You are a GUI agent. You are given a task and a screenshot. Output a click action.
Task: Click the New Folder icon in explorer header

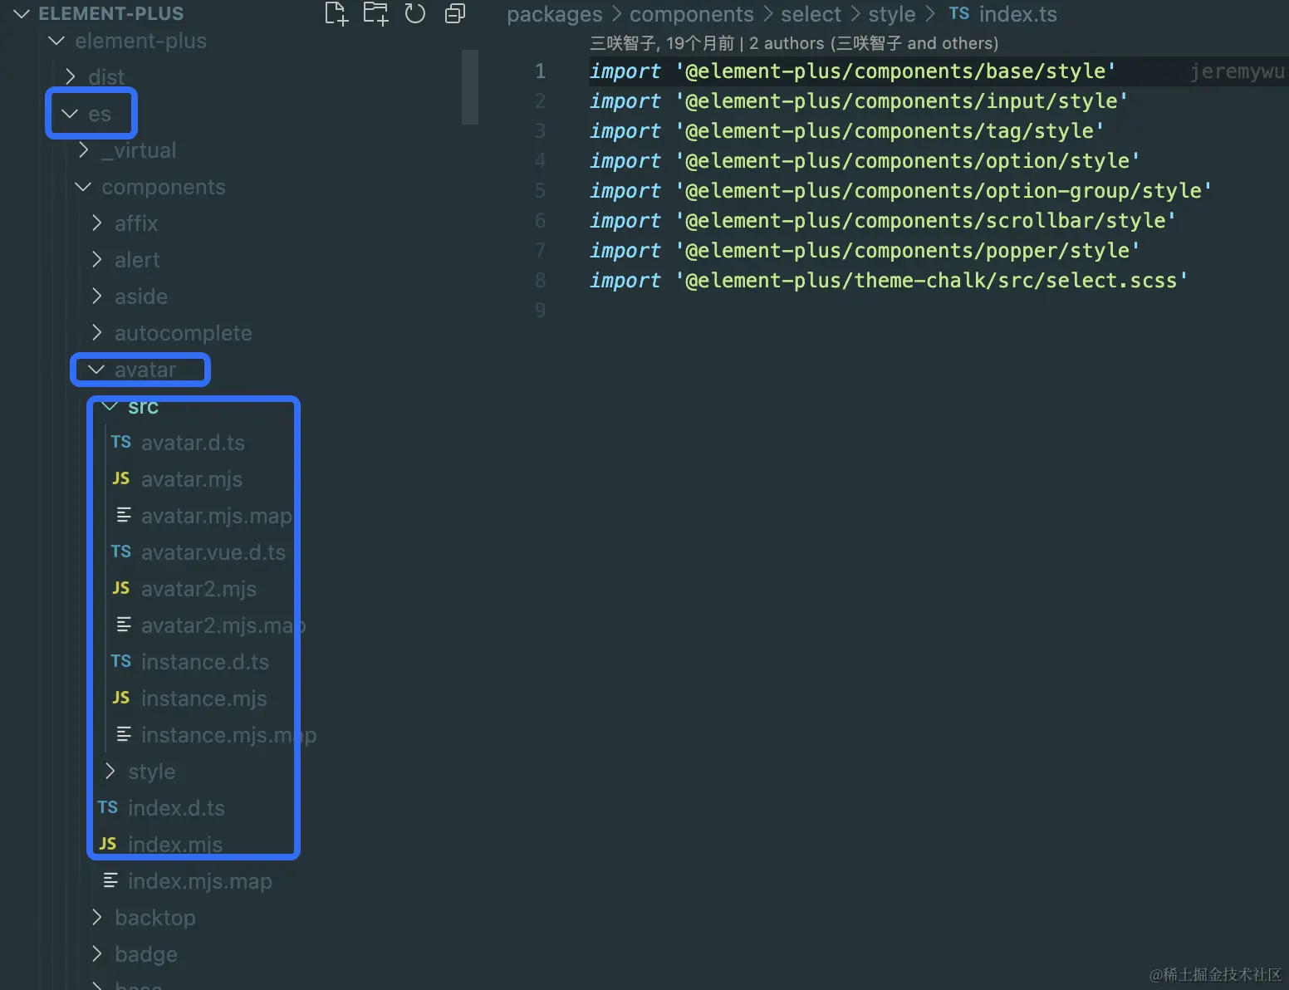(375, 13)
